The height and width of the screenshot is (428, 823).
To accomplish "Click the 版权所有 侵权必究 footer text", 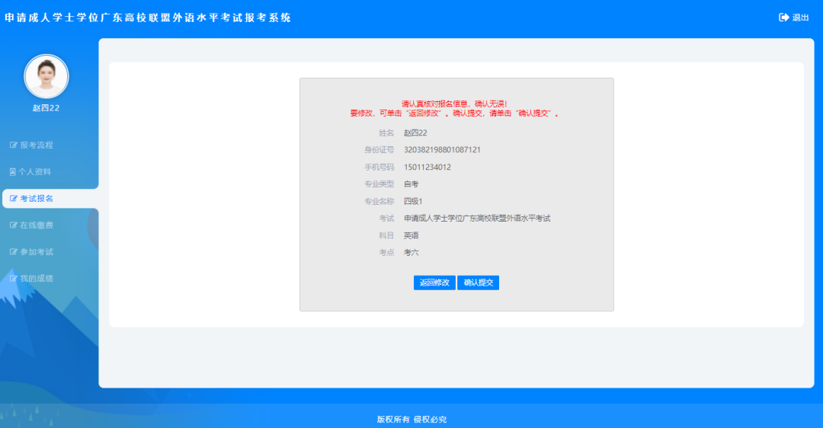I will pos(411,419).
